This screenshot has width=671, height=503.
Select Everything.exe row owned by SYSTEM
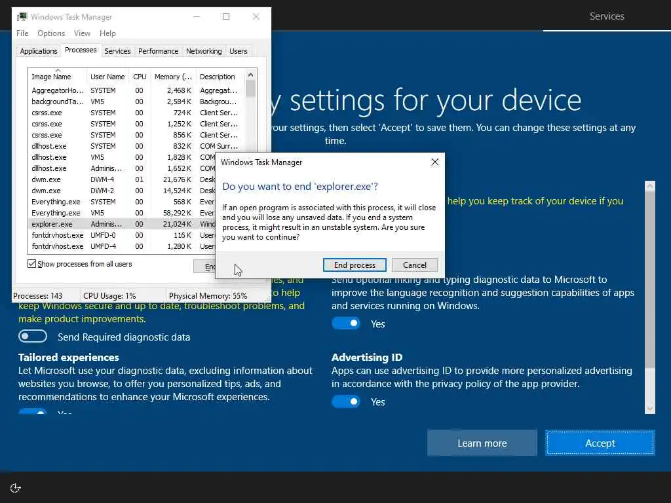click(121, 202)
